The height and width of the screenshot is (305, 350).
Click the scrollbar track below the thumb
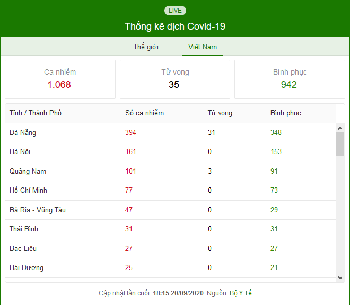point(340,215)
